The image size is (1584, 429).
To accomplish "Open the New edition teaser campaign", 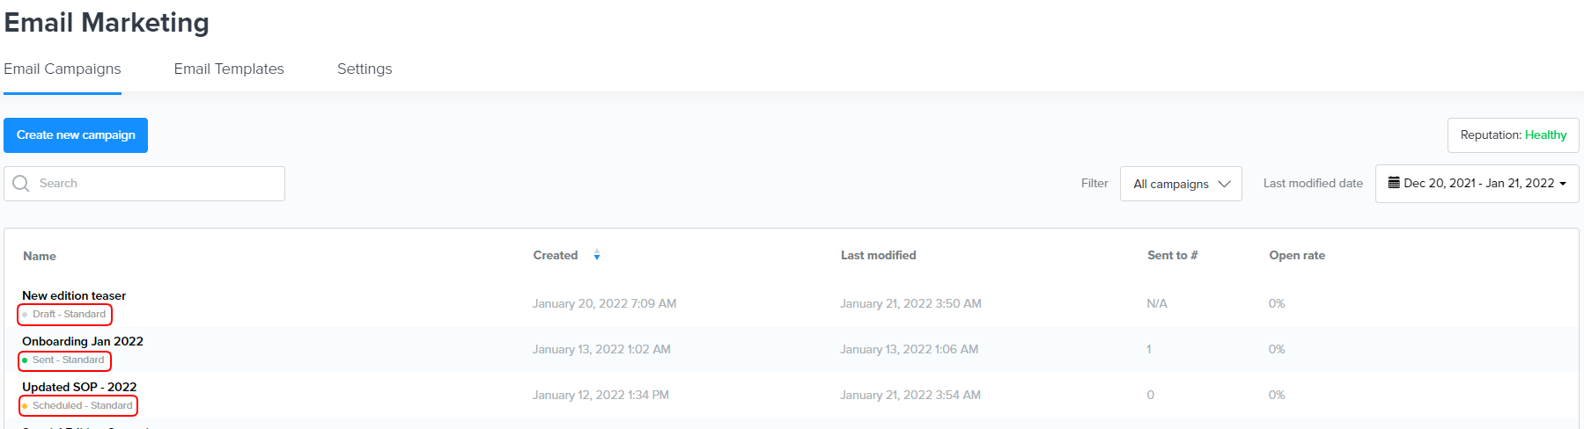I will tap(74, 295).
